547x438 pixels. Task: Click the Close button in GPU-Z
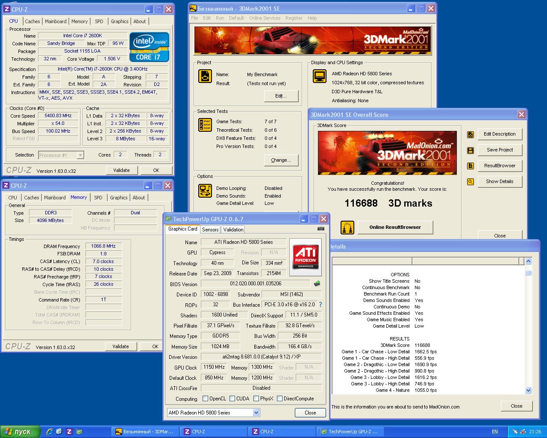pyautogui.click(x=310, y=413)
